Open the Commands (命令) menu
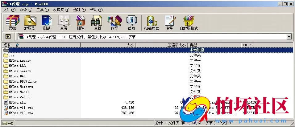Viewport: 295px width, 127px height. point(26,10)
